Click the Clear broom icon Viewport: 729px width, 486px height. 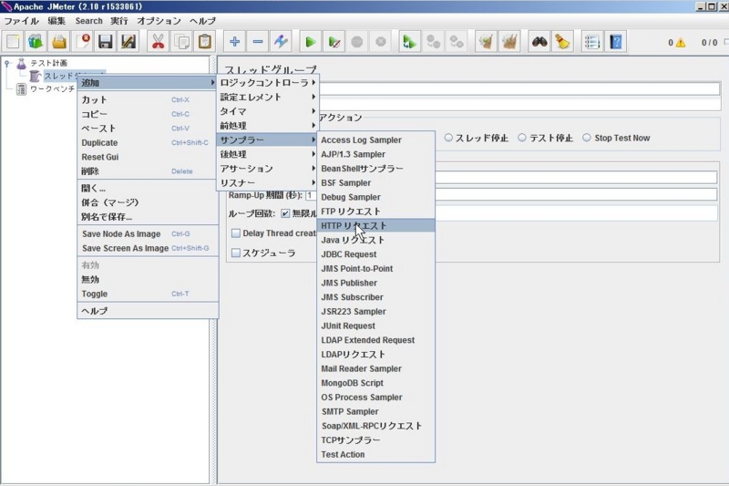point(486,42)
